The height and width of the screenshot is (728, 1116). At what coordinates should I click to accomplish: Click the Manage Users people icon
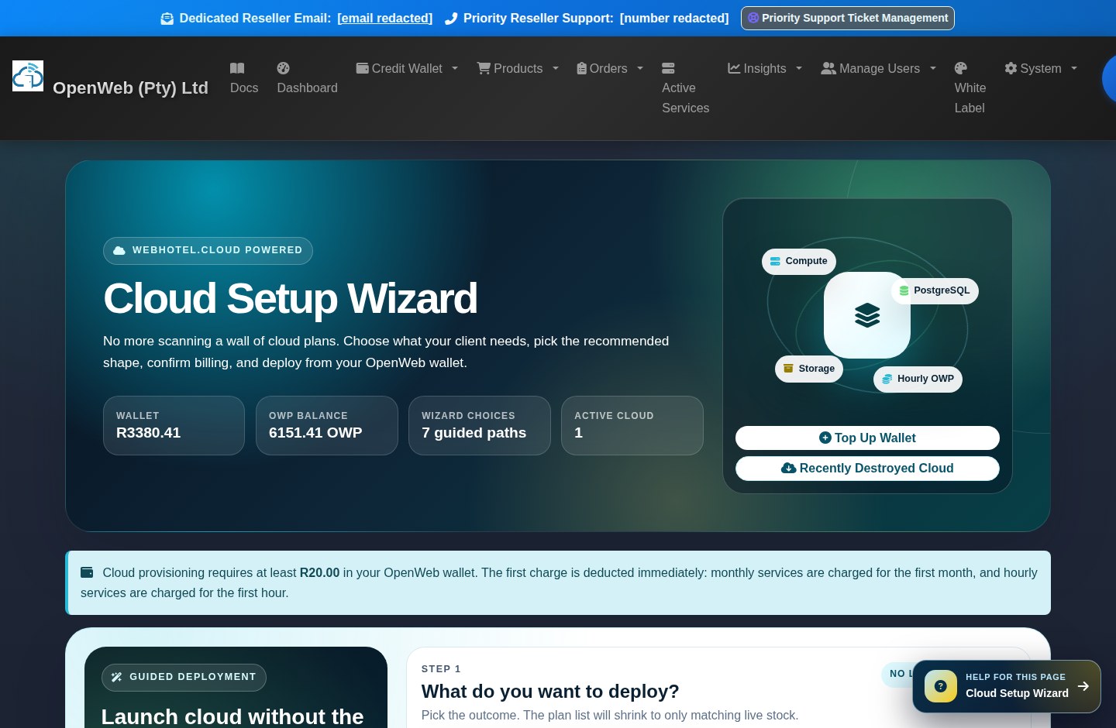828,68
